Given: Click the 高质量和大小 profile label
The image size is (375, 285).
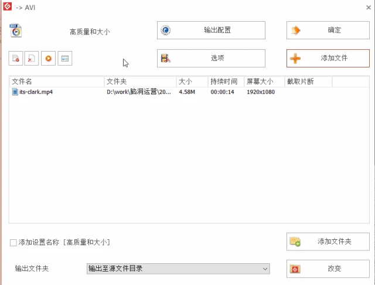Looking at the screenshot, I should point(90,32).
